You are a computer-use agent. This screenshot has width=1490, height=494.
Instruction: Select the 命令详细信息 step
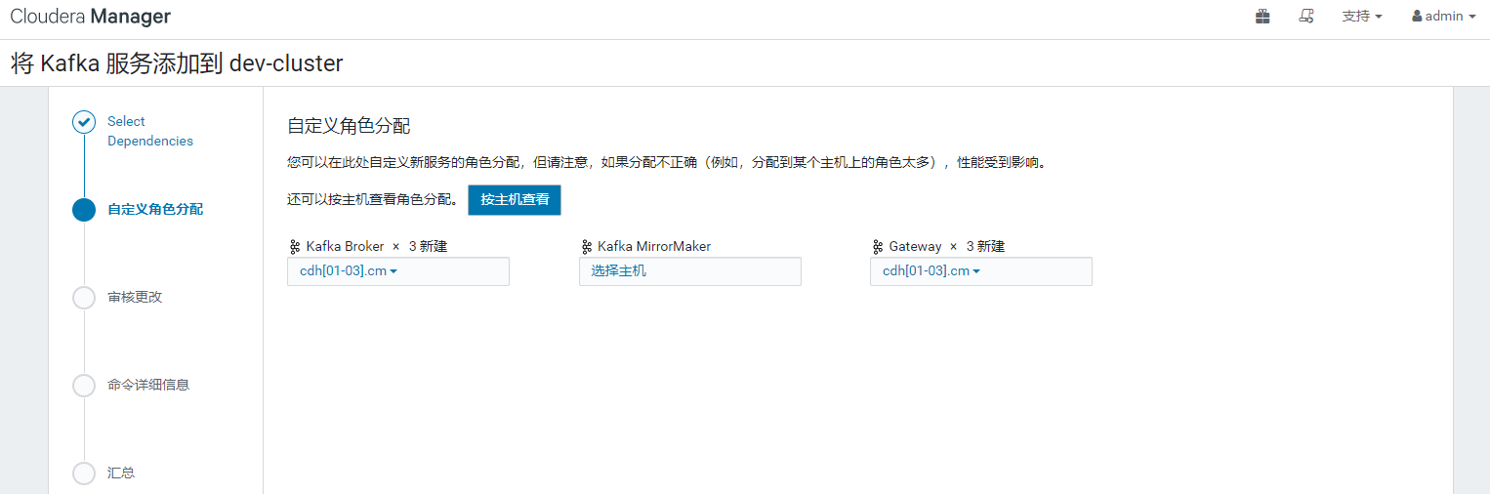pos(148,385)
